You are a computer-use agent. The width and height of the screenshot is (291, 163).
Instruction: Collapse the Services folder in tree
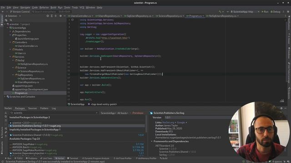pyautogui.click(x=10, y=57)
